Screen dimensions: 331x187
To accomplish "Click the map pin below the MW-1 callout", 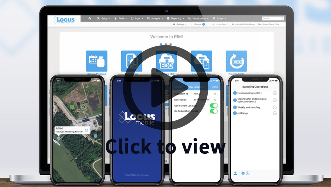I will point(58,138).
